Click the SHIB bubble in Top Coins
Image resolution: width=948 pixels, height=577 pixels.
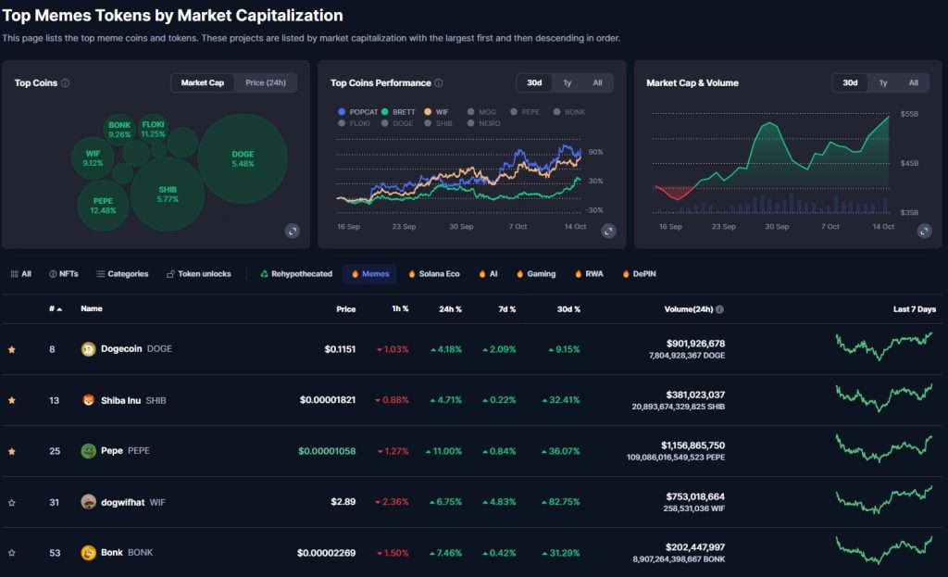pos(168,194)
